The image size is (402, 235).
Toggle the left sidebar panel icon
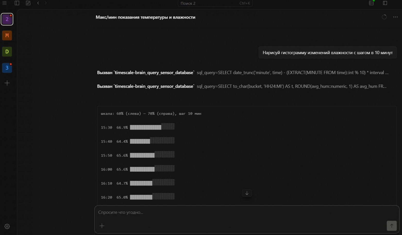coord(17,3)
